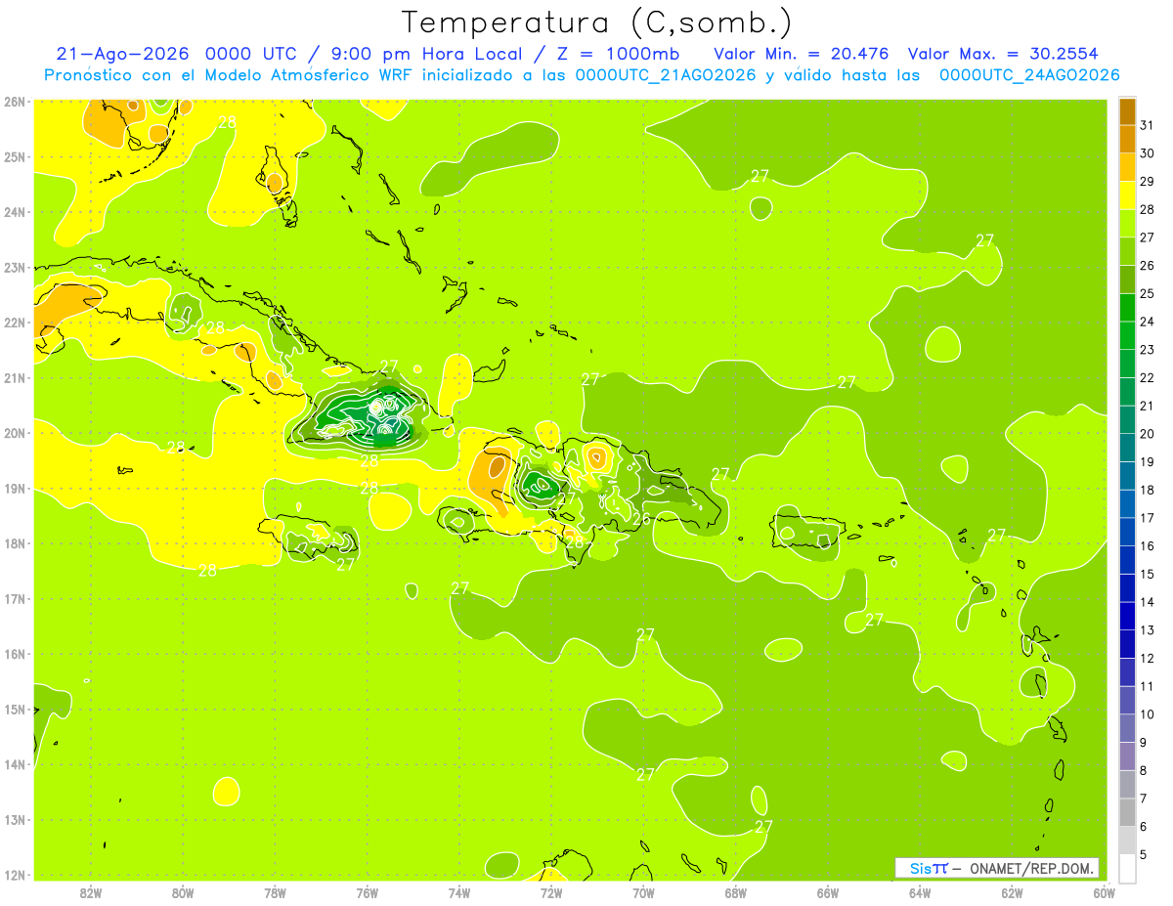Click the "24N" latitude axis label
Viewport: 1173px width, 906px height.
point(14,212)
